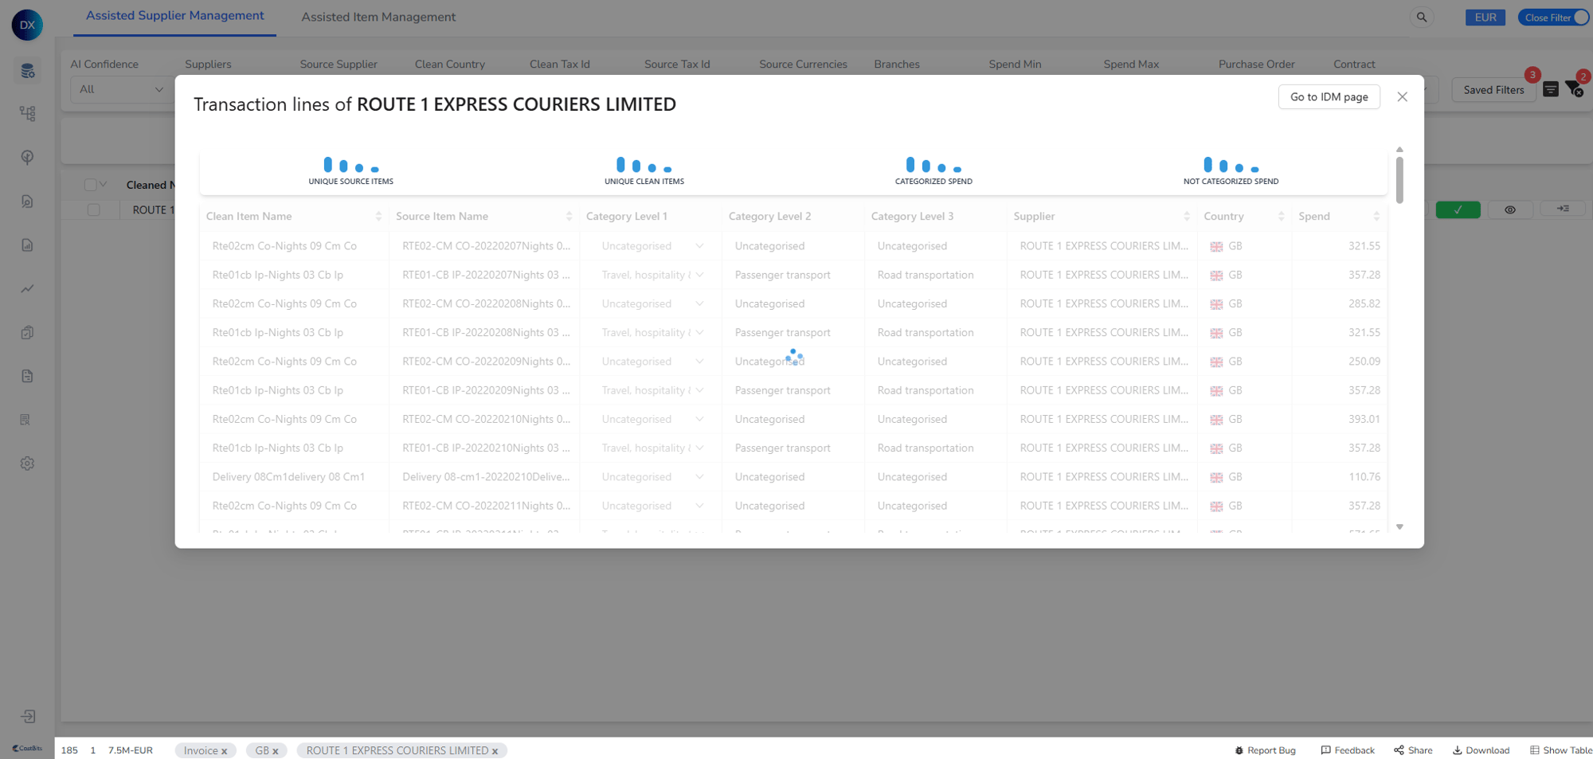The width and height of the screenshot is (1593, 759).
Task: Select the Assisted Supplier Management tab
Action: click(174, 16)
